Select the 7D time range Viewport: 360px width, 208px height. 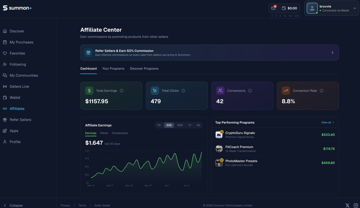[x=159, y=125]
